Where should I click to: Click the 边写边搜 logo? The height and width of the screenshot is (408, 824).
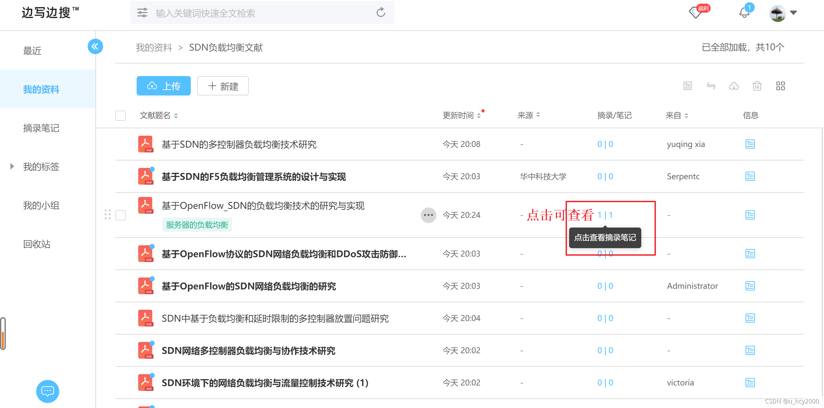(x=50, y=13)
